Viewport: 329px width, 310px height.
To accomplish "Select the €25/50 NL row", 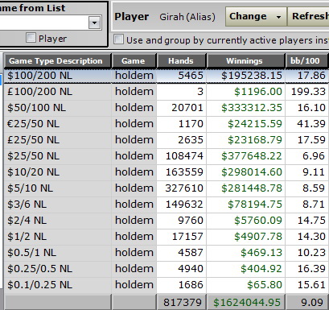I will tap(167, 124).
